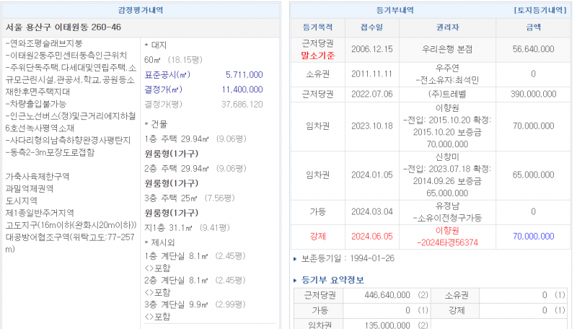
Task: Open case number 2024타경56374 link
Action: (447, 243)
